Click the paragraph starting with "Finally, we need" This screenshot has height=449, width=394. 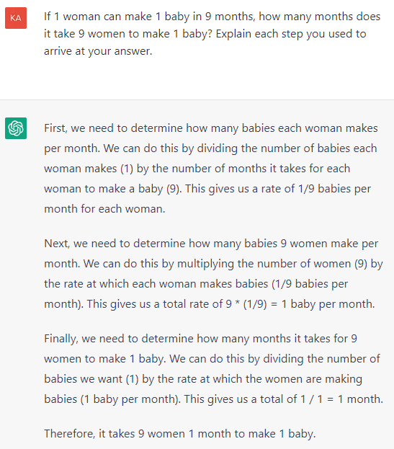(x=213, y=369)
